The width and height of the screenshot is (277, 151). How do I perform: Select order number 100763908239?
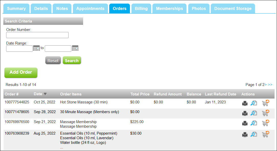point(17,133)
